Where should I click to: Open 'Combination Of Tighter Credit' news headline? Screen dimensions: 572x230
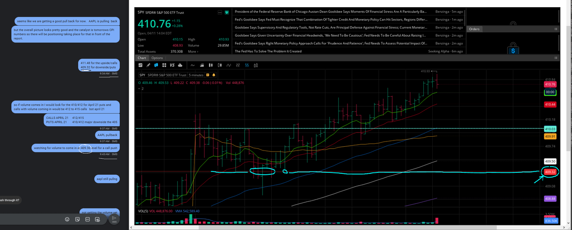tap(332, 19)
